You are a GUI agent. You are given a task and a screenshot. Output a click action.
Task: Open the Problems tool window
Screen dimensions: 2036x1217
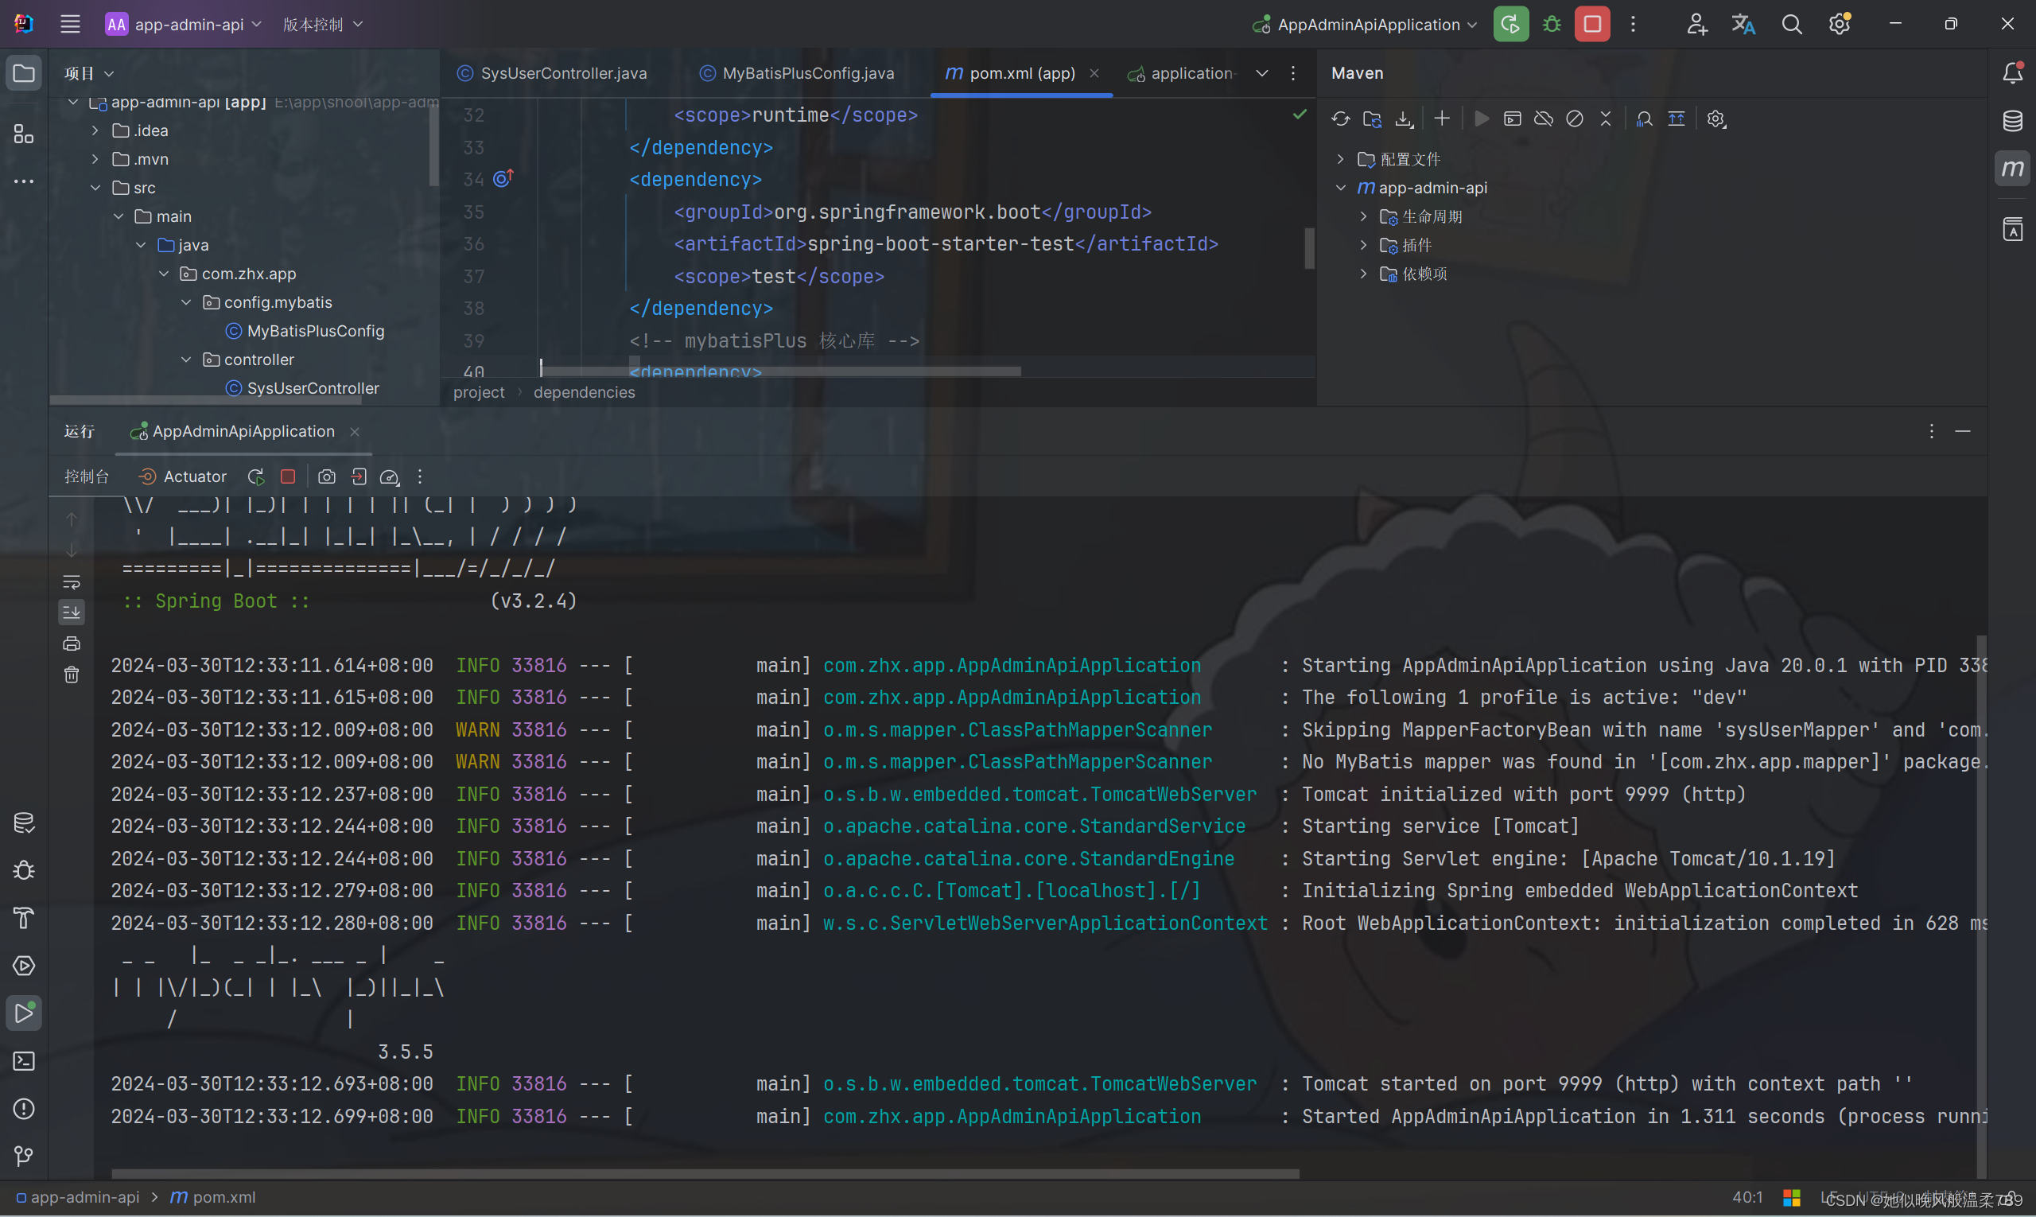(24, 1109)
